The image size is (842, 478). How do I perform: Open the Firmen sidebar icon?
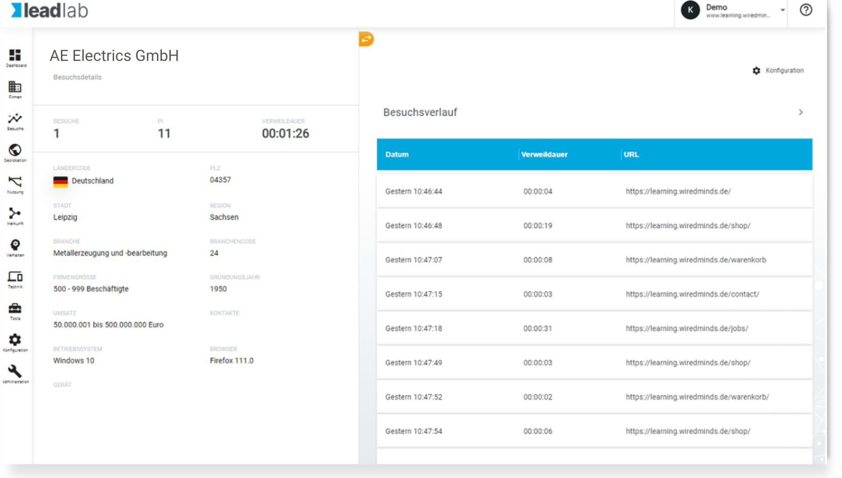(x=15, y=89)
